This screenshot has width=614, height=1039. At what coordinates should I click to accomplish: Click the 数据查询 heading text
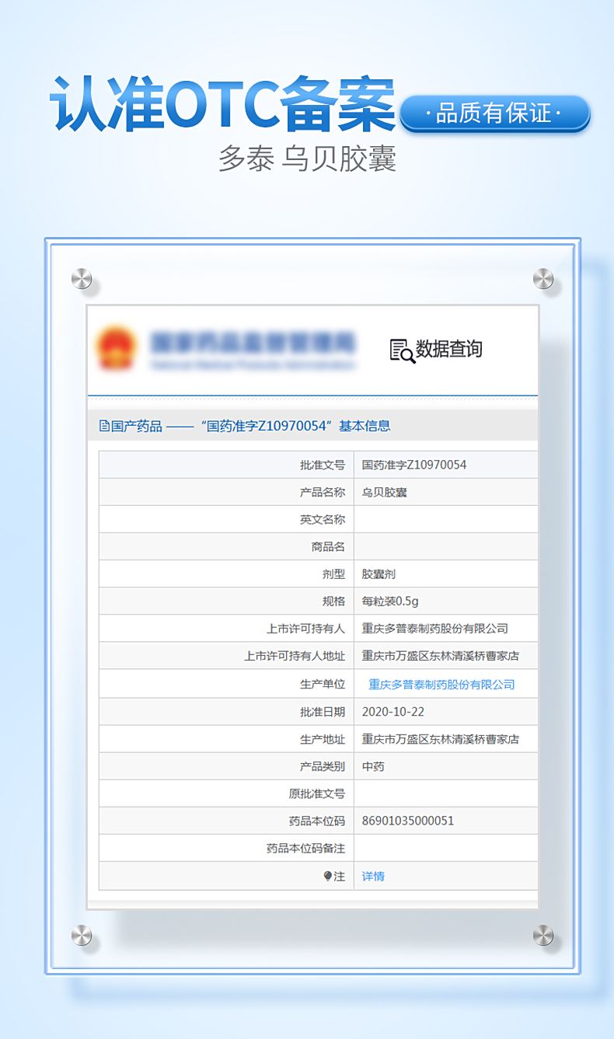(449, 350)
